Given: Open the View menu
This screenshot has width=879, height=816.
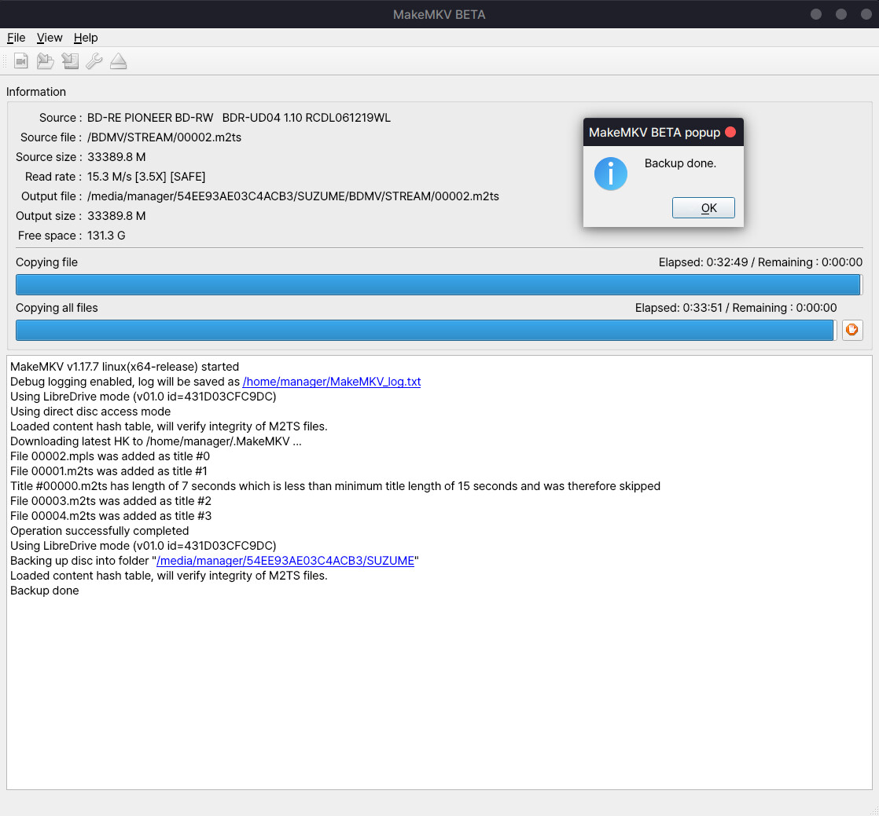Looking at the screenshot, I should 50,38.
